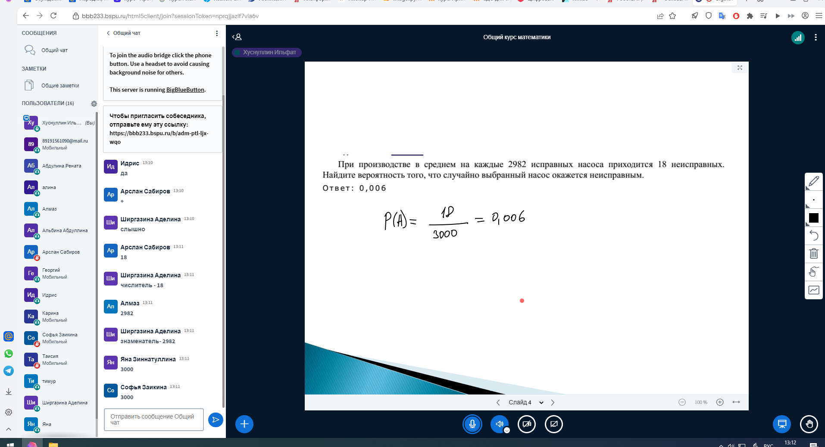825x447 pixels.
Task: Select user Арслан Сабиров in list
Action: (x=58, y=252)
